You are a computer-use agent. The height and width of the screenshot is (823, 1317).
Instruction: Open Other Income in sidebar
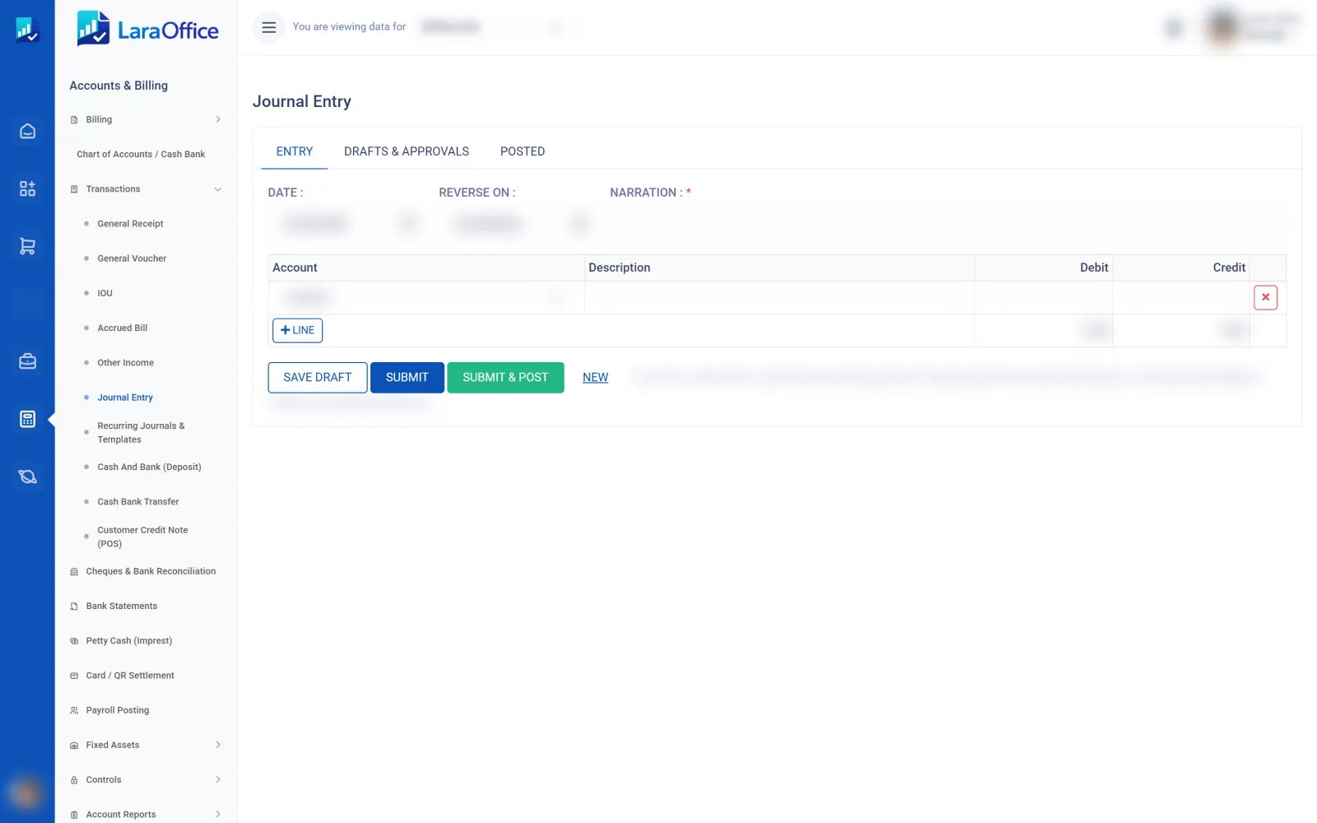(125, 363)
